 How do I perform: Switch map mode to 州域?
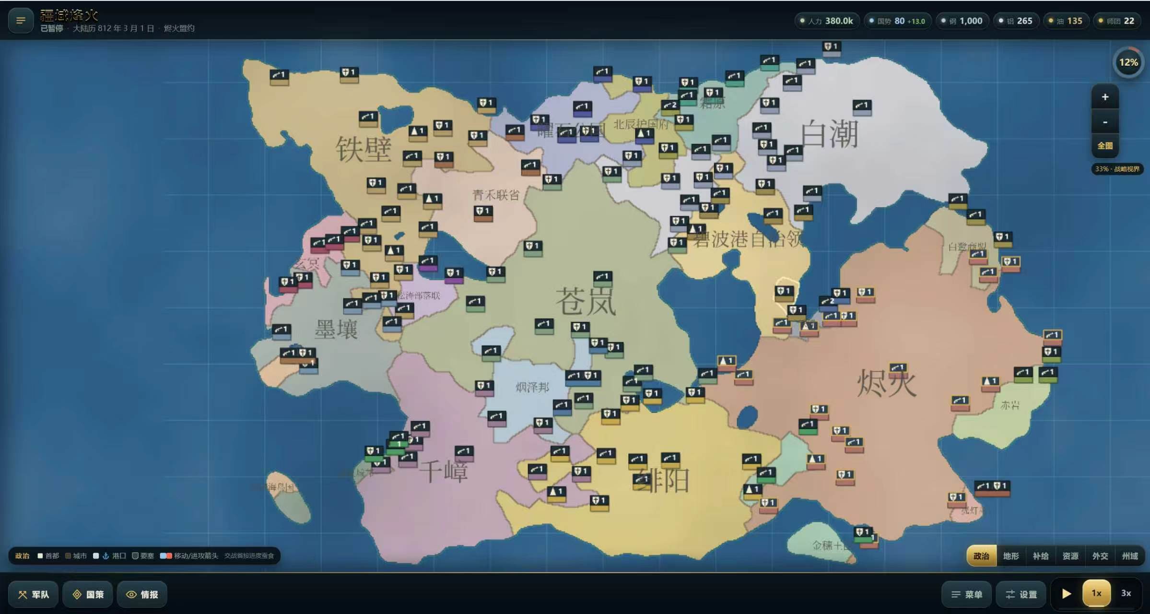pyautogui.click(x=1130, y=555)
